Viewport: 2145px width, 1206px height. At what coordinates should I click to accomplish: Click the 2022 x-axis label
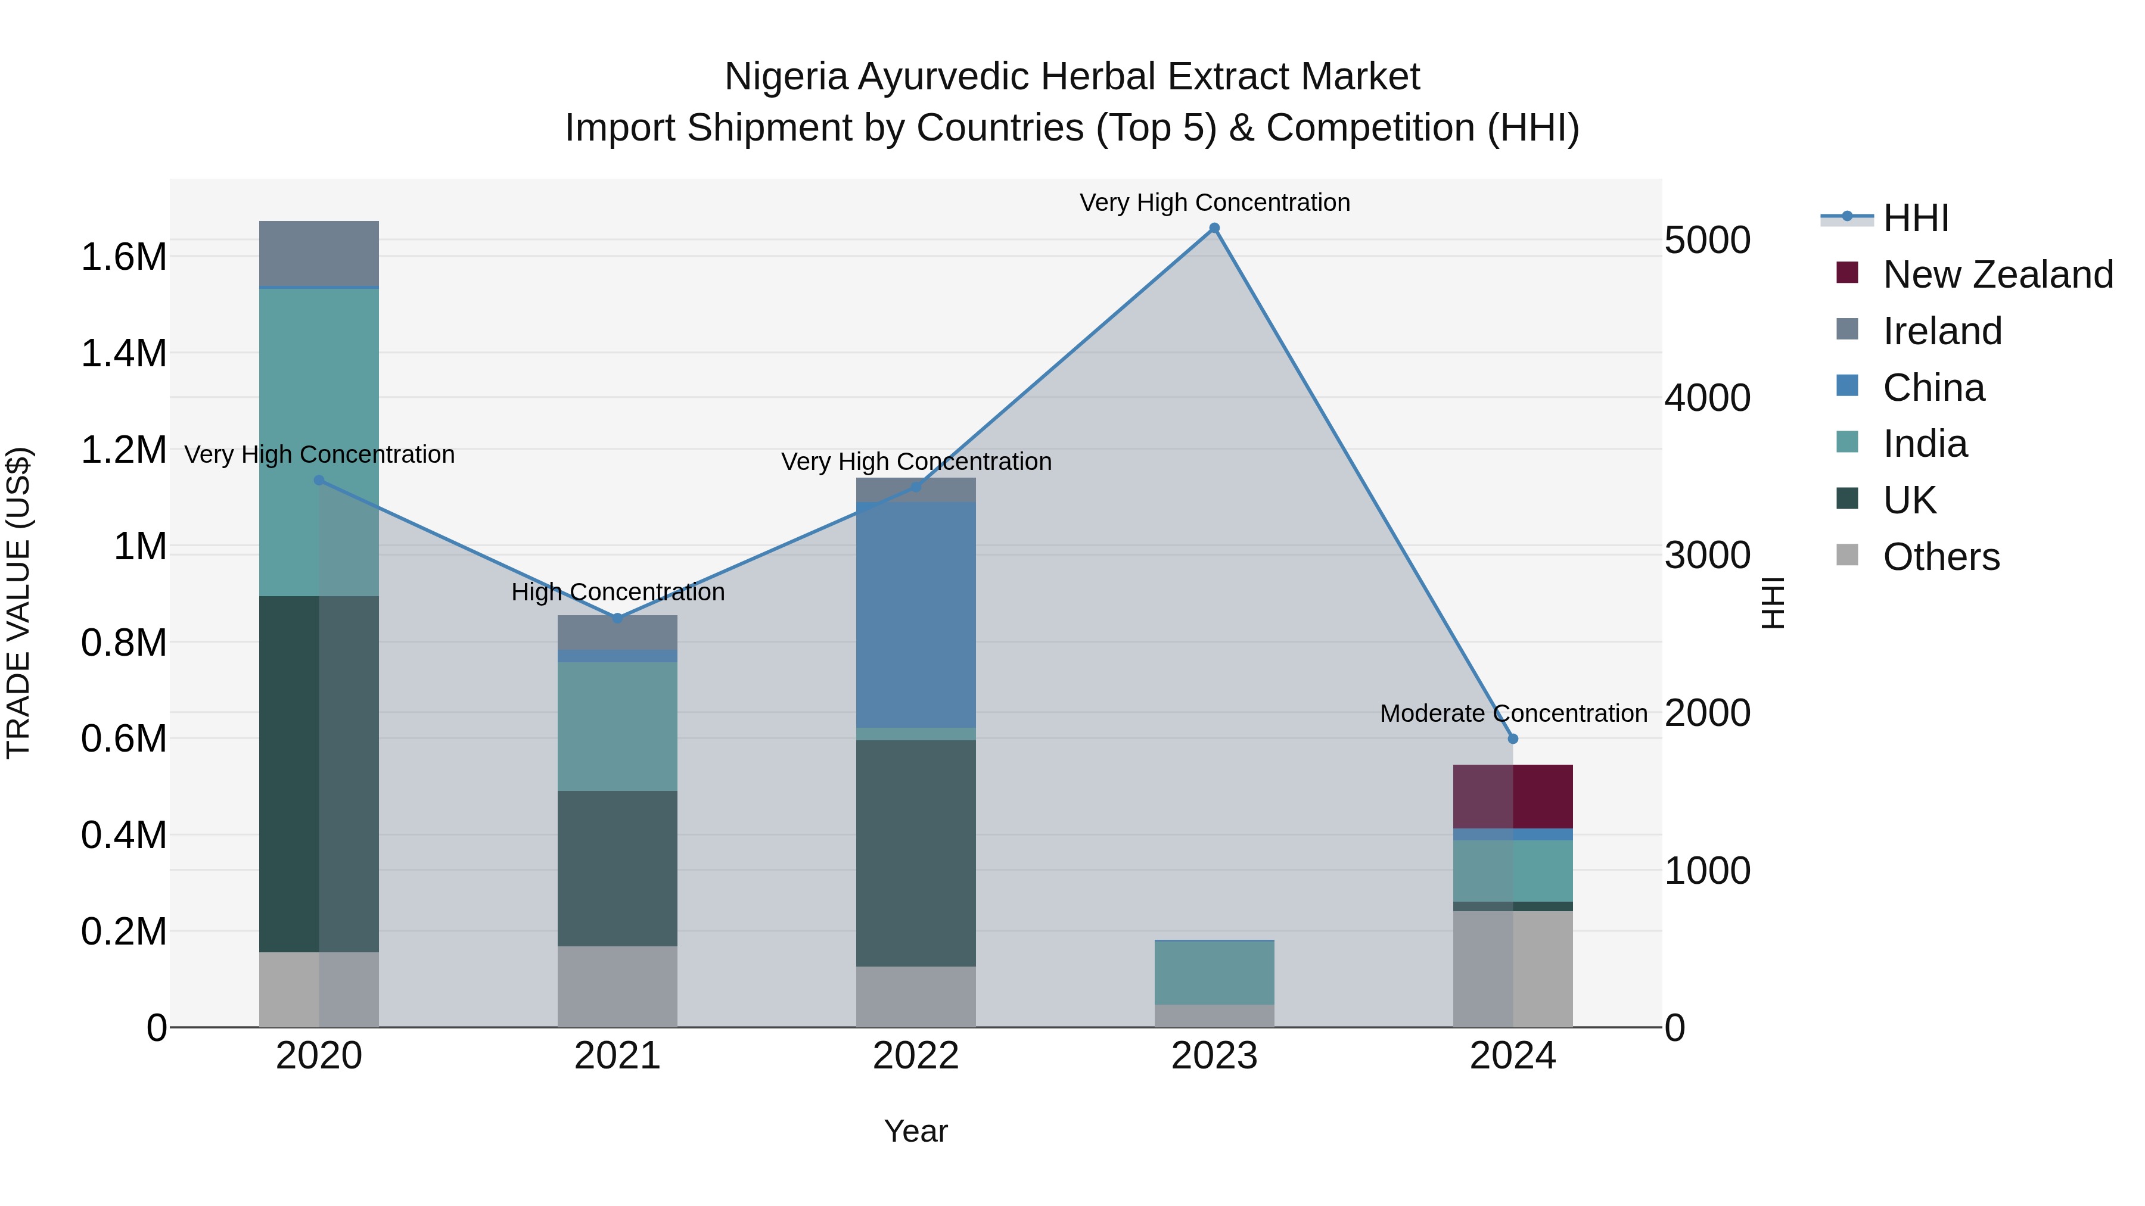point(916,1056)
